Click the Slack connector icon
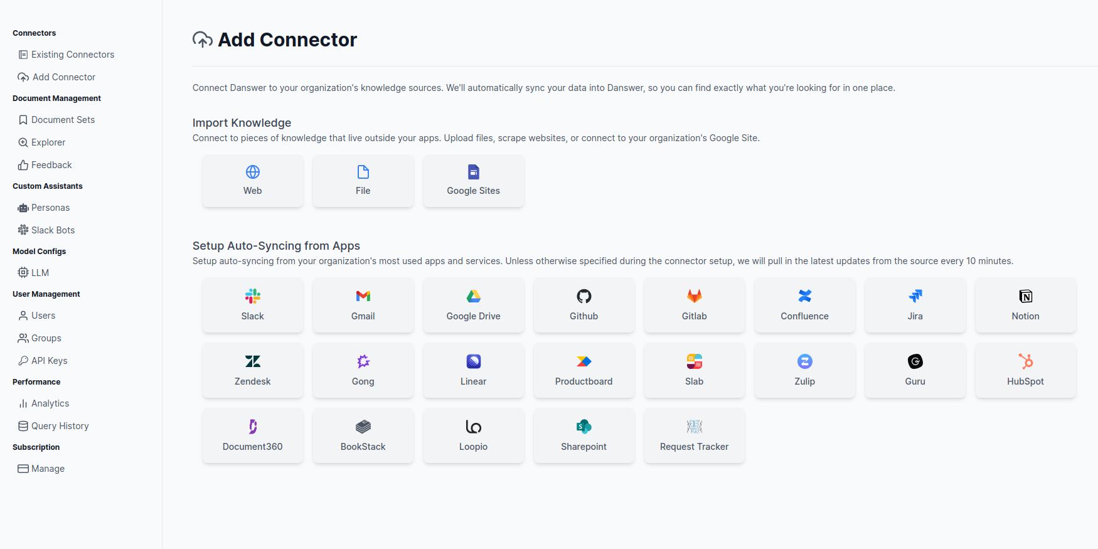 pyautogui.click(x=253, y=296)
